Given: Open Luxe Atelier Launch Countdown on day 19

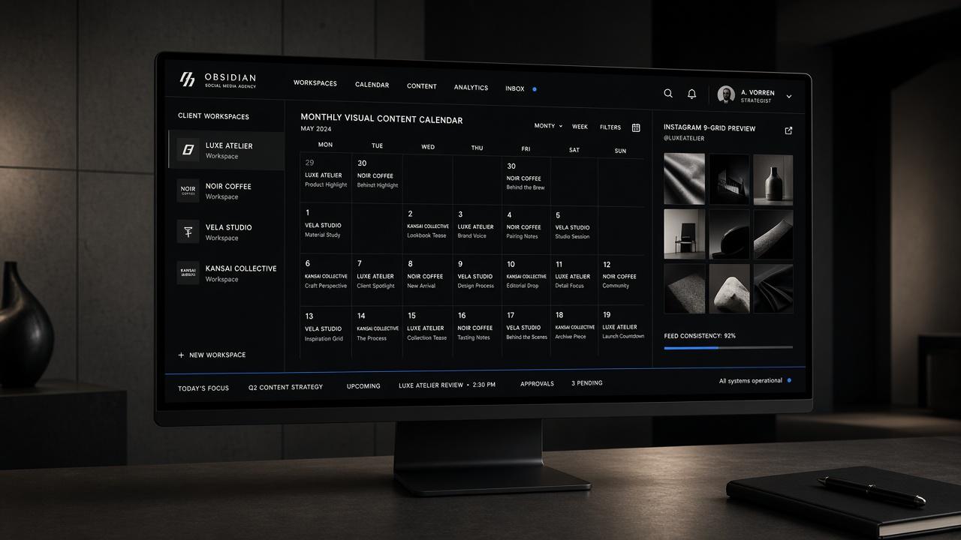Looking at the screenshot, I should pos(623,331).
